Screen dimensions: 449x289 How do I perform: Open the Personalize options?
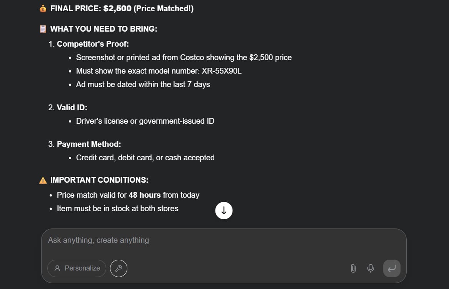pos(77,268)
